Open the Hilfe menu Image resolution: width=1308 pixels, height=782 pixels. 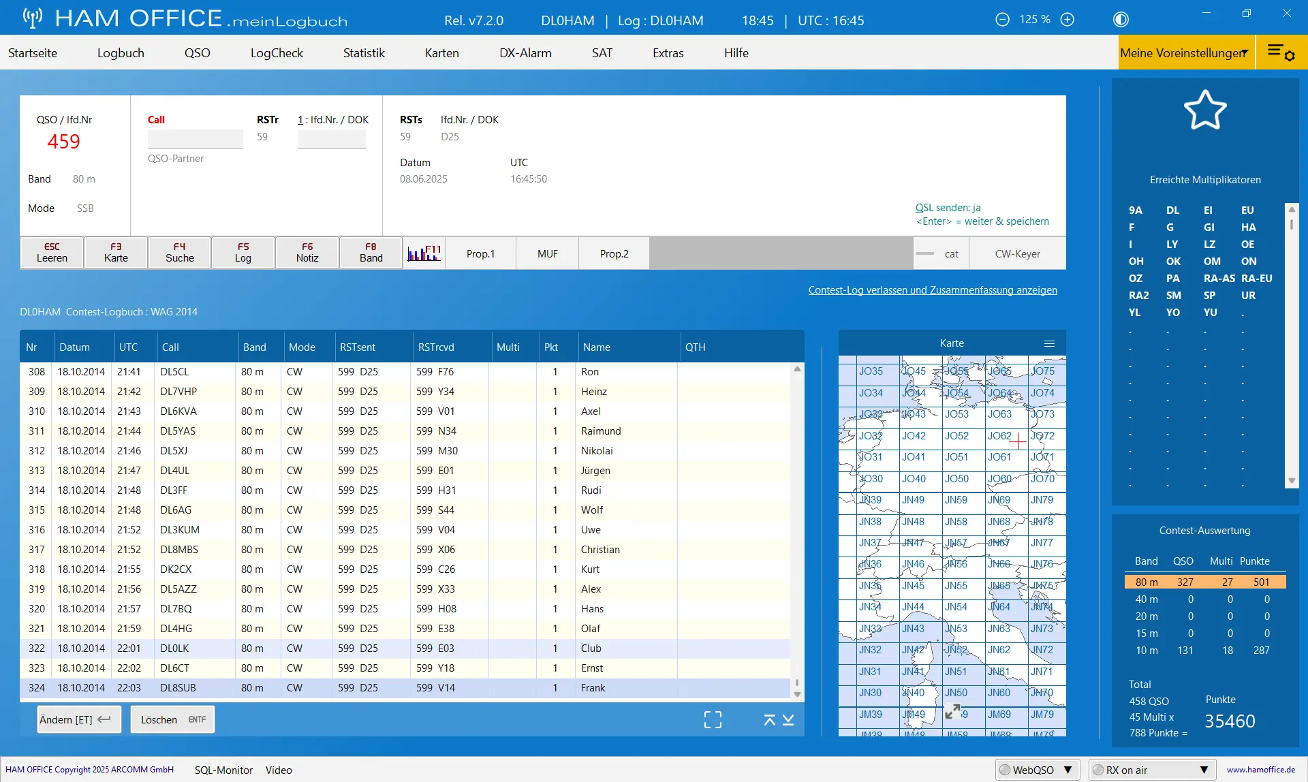736,52
